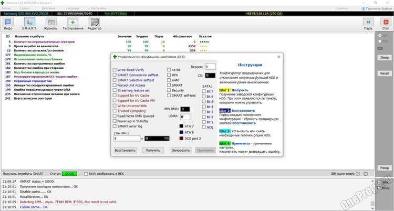Check Read/Write DMA Queued
Viewport: 394px width, 211px height.
point(115,116)
